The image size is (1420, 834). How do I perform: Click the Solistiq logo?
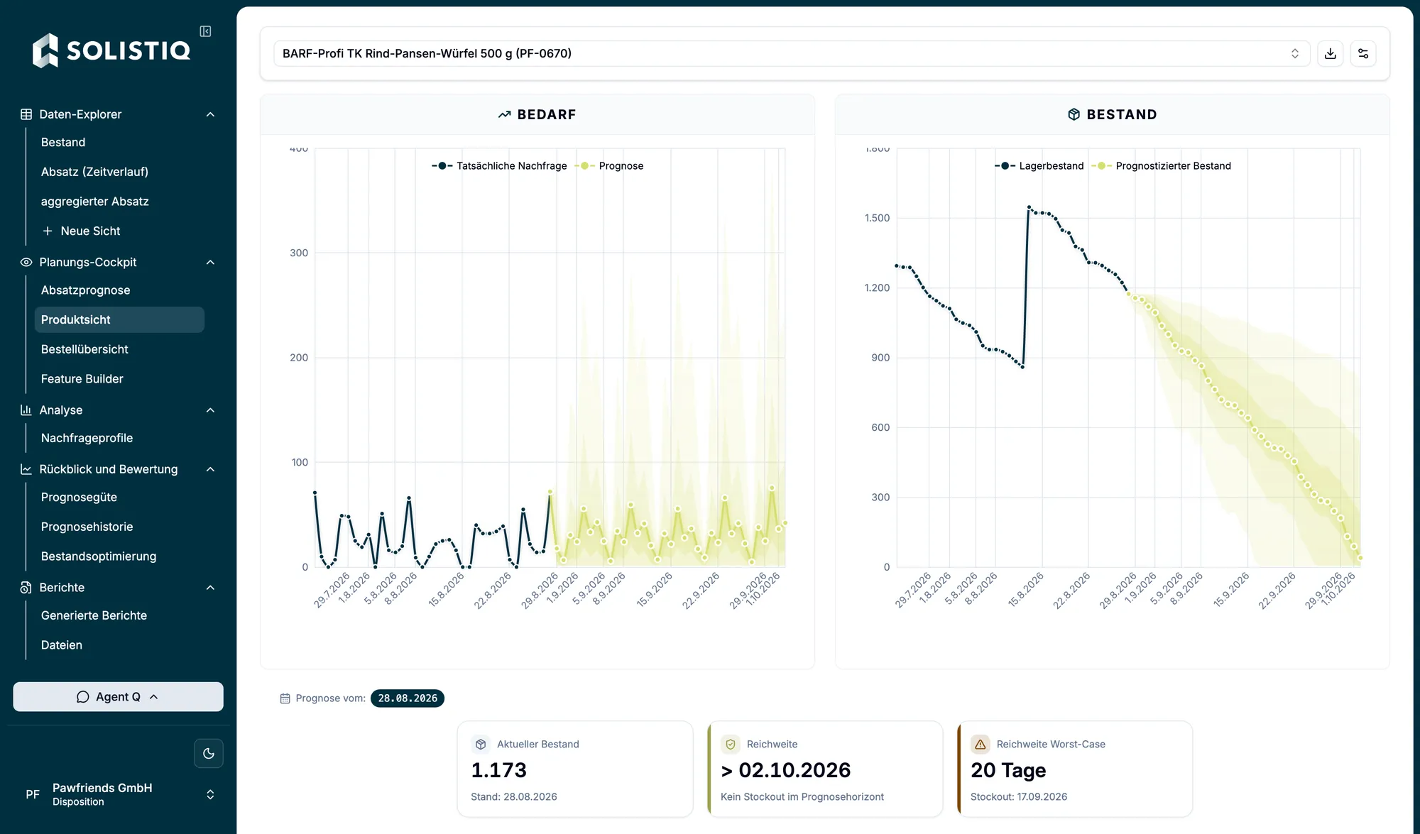(x=111, y=50)
